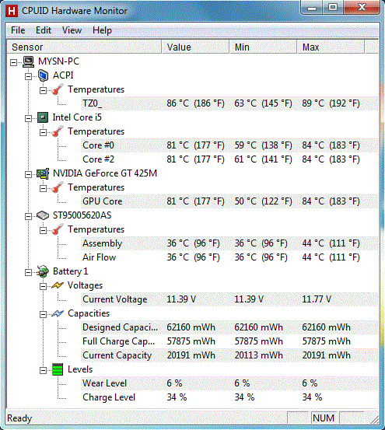Click the ST95005620AS hard drive icon
This screenshot has width=385, height=430.
[43, 215]
